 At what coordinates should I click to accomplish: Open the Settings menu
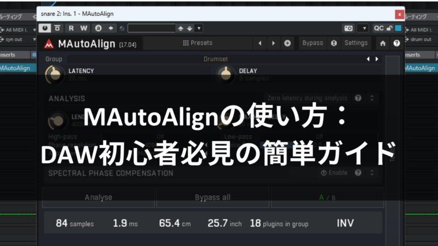tap(356, 43)
